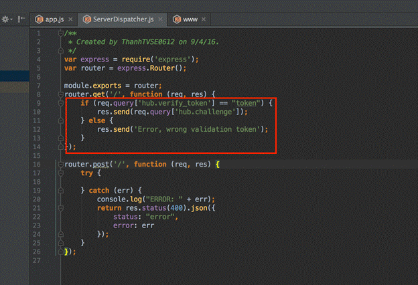Select the blue highlighted row in left panel
The image size is (418, 285).
point(15,76)
